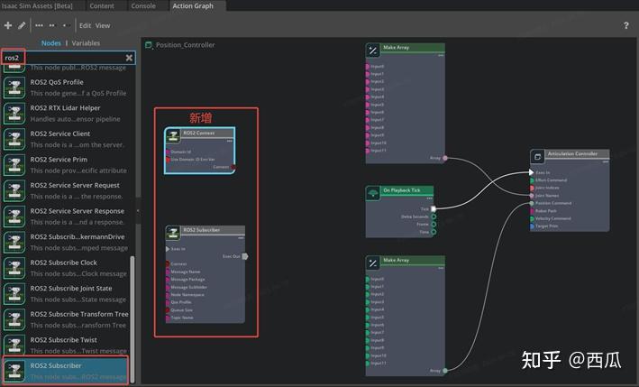Click the Position_Controller graph breadcrumb
Image resolution: width=639 pixels, height=387 pixels.
(x=185, y=44)
